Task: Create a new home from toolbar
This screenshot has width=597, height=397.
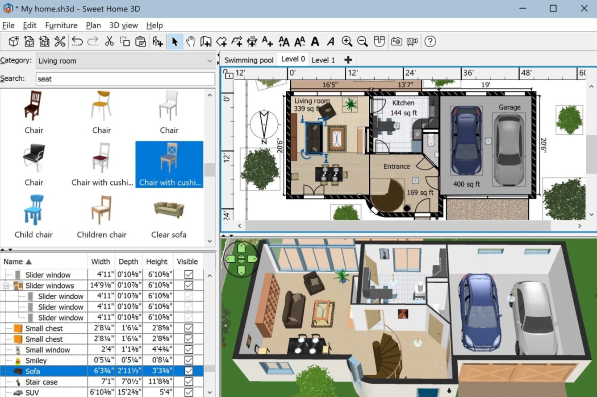Action: pyautogui.click(x=13, y=41)
